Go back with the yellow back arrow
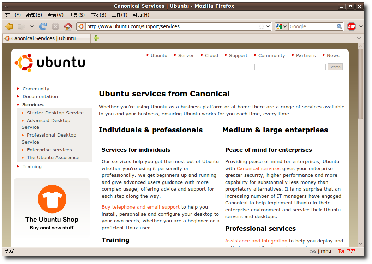The width and height of the screenshot is (372, 264). [x=9, y=26]
